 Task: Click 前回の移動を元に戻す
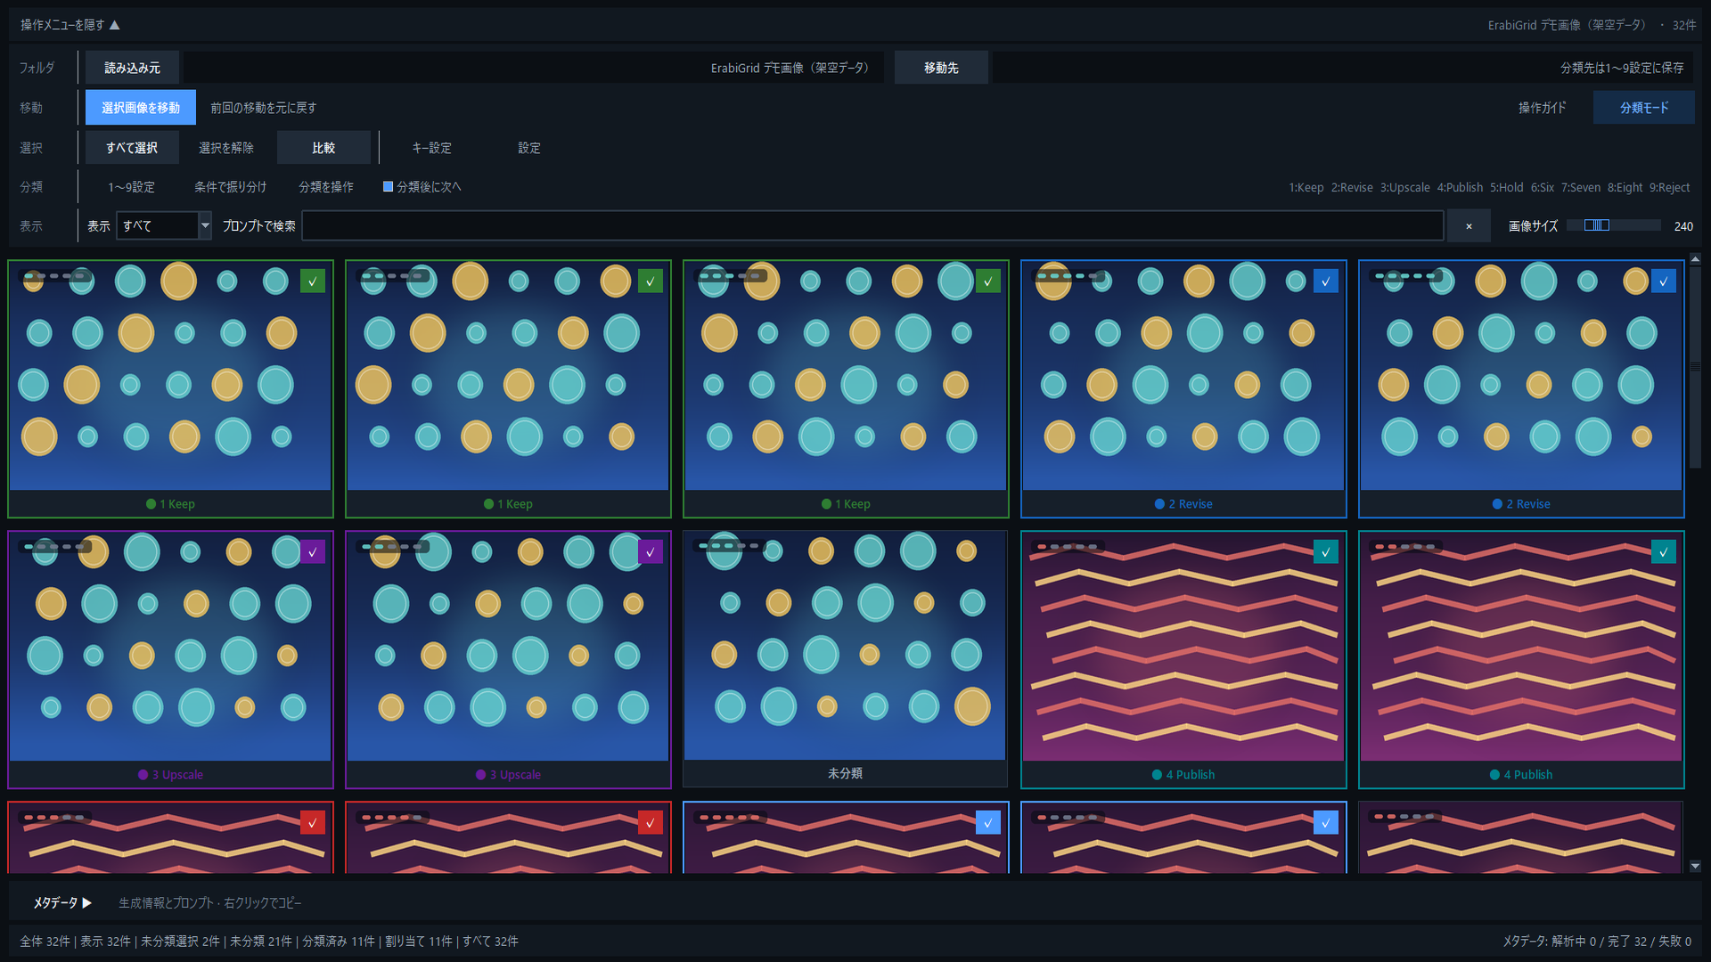pos(263,108)
